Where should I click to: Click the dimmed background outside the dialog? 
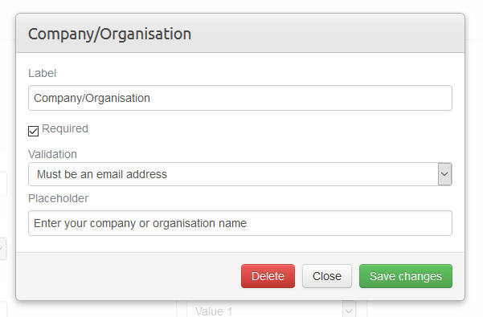click(x=474, y=154)
